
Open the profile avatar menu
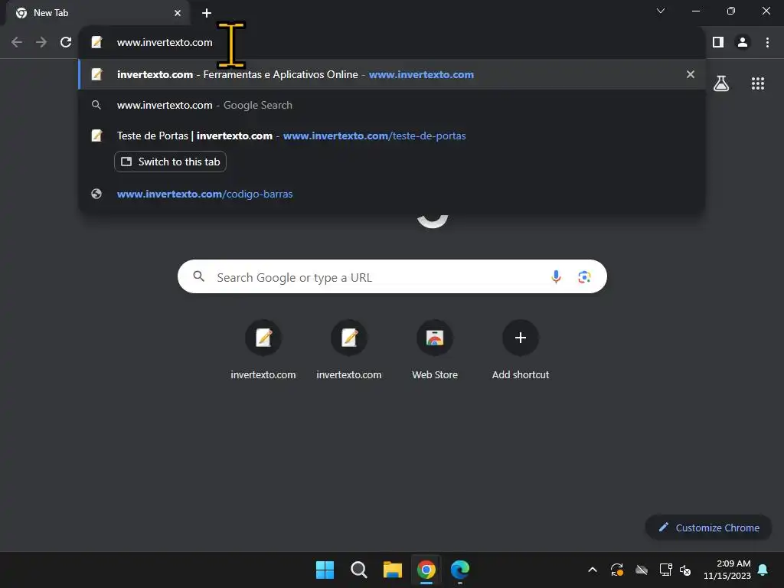click(x=743, y=43)
